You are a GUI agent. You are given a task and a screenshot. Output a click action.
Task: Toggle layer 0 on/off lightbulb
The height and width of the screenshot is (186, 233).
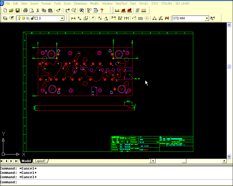19,18
